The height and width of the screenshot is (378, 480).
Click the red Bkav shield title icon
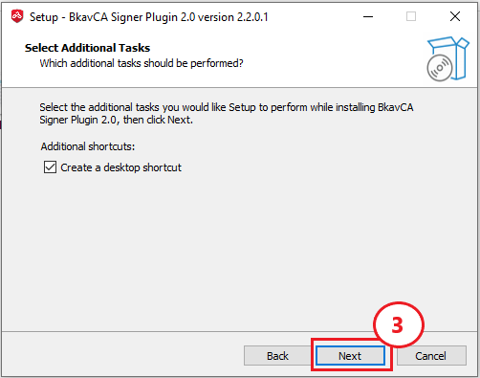(17, 16)
